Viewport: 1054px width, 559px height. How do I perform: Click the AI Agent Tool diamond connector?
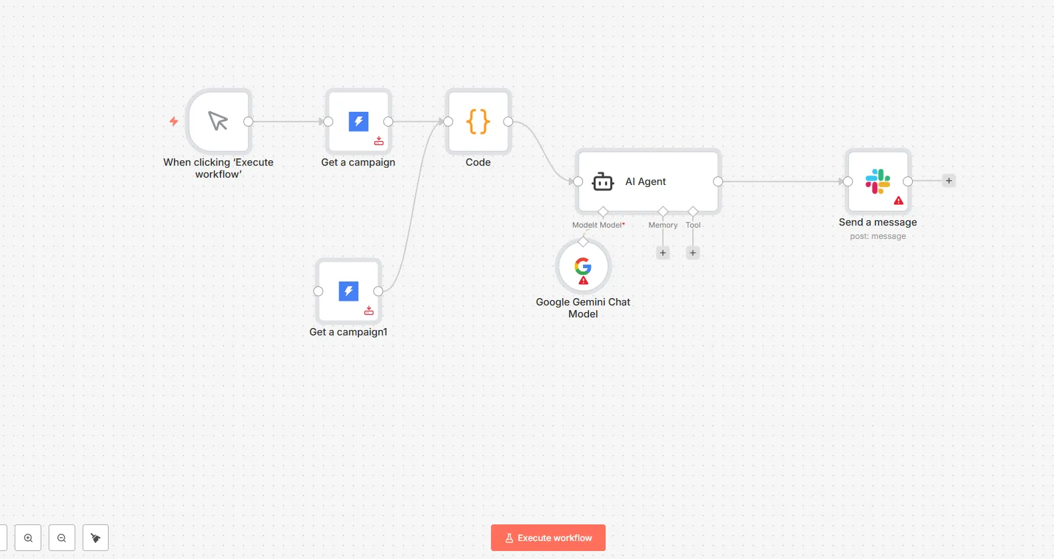point(693,212)
